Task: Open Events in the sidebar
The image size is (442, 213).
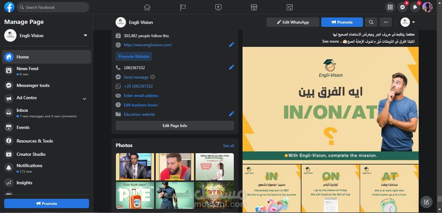Action: pos(47,127)
